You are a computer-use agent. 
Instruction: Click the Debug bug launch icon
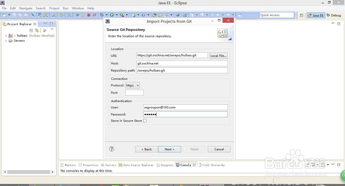tap(102, 15)
